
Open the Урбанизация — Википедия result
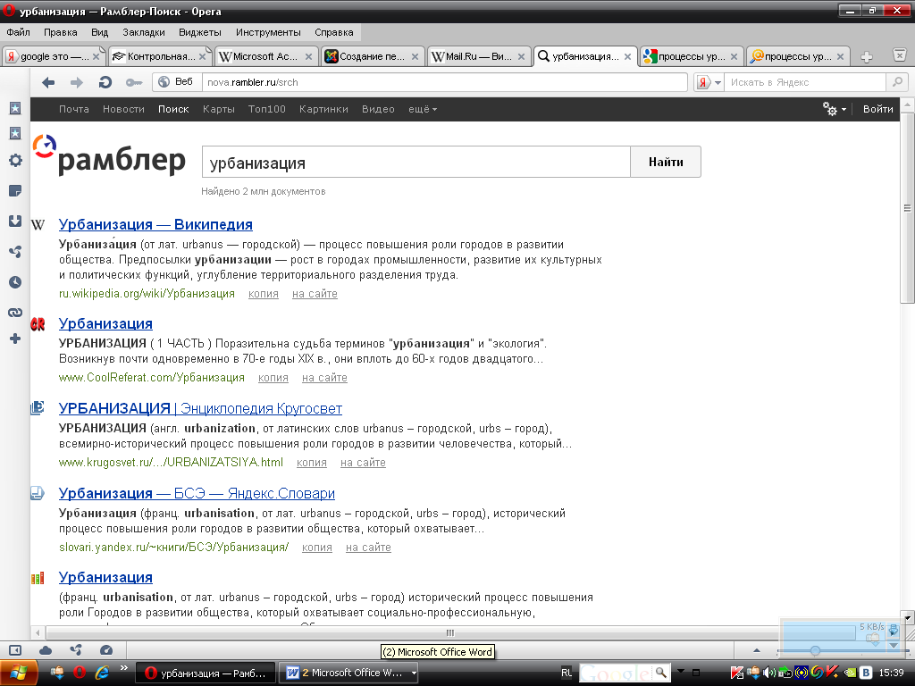(x=155, y=224)
